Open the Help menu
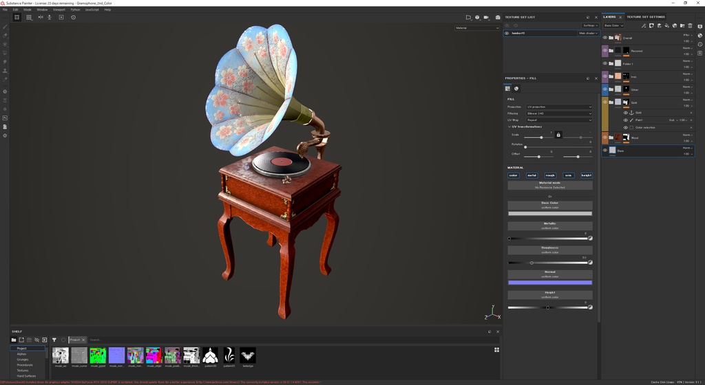The width and height of the screenshot is (705, 385). (x=107, y=10)
